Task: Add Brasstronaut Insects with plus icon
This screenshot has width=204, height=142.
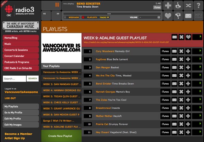Action: (188, 108)
